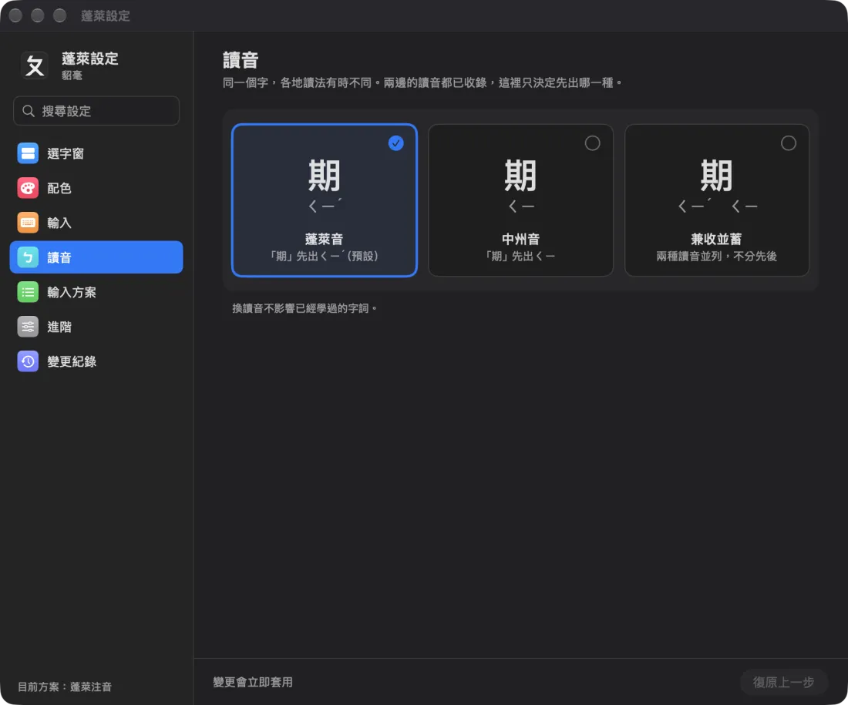Click the ㄆ app logo icon
This screenshot has width=848, height=705.
click(x=35, y=65)
